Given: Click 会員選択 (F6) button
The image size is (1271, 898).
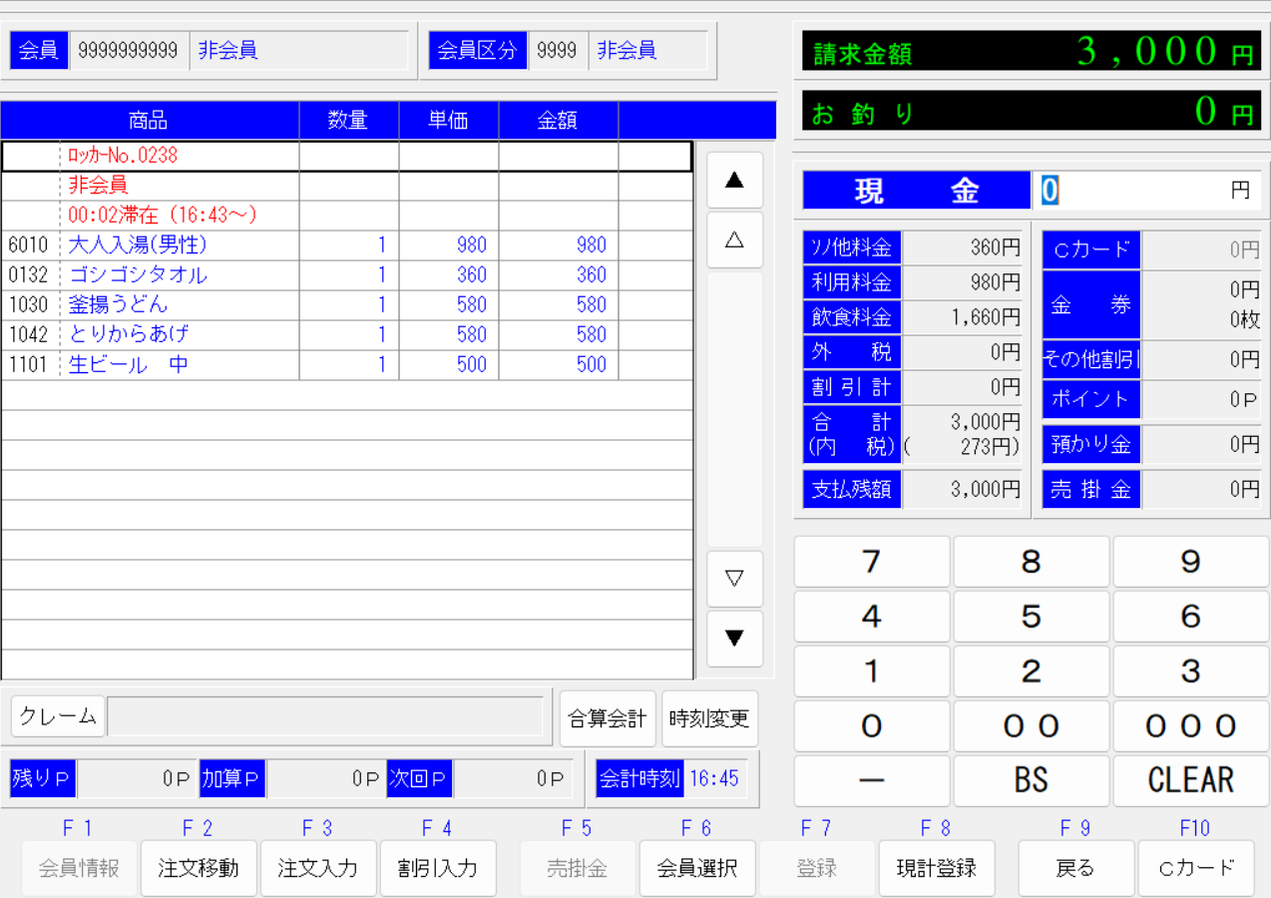Looking at the screenshot, I should (x=697, y=868).
